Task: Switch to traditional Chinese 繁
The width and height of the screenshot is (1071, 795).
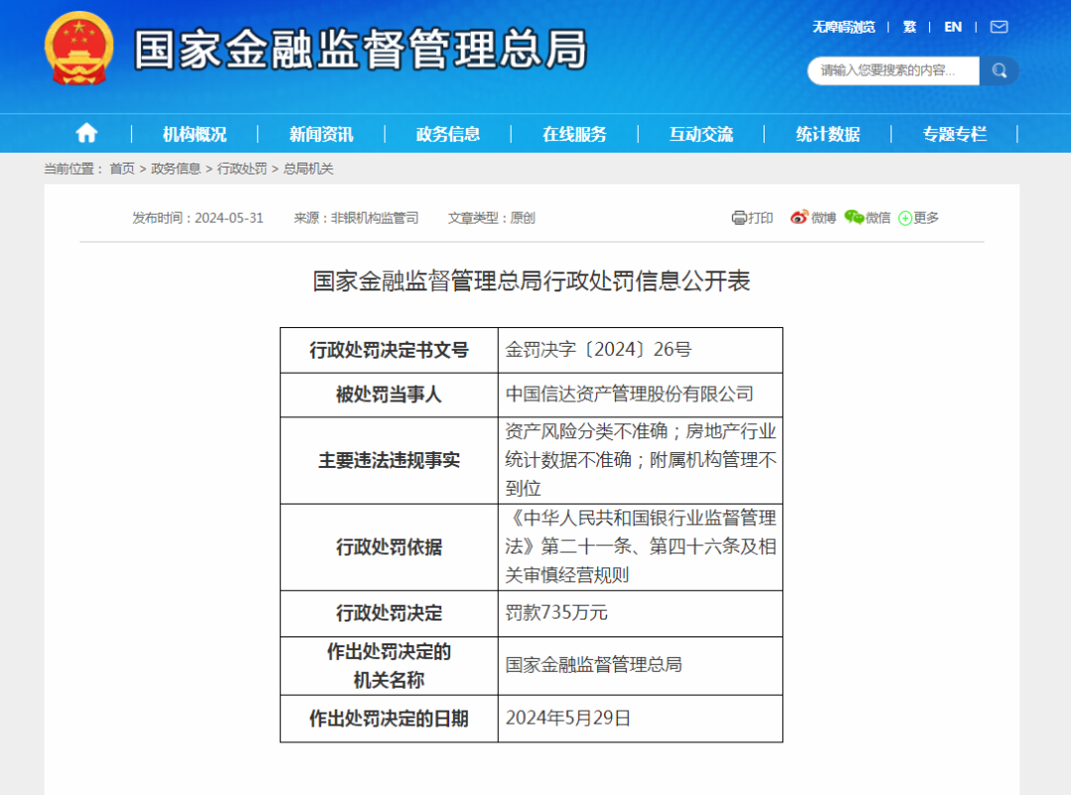Action: pos(909,27)
